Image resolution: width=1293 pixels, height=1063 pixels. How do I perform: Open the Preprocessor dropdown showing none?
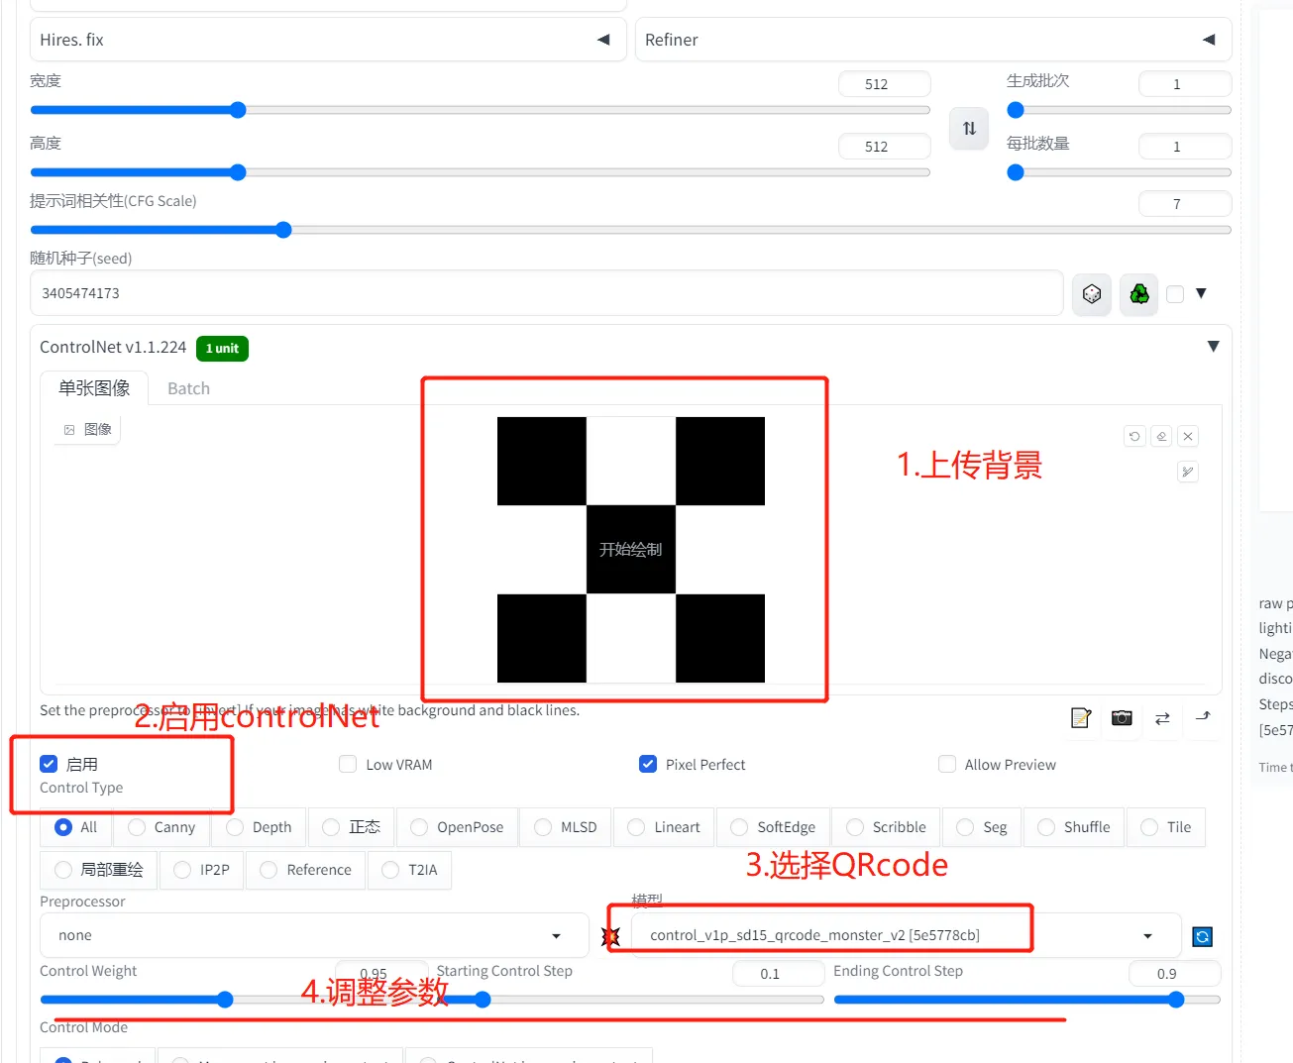coord(314,935)
